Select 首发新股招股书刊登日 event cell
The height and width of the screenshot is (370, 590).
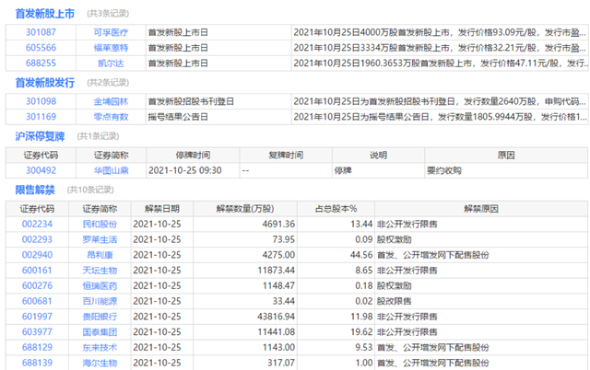218,101
